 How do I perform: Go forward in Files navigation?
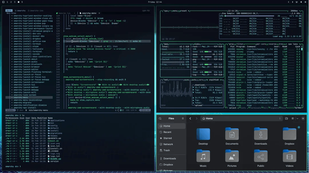pyautogui.click(x=197, y=118)
